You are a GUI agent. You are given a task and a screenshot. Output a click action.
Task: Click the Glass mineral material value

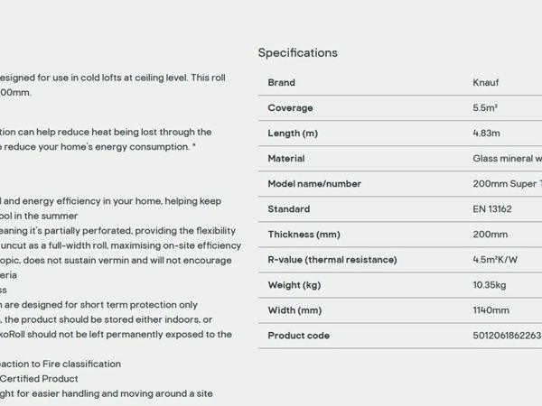(x=507, y=159)
